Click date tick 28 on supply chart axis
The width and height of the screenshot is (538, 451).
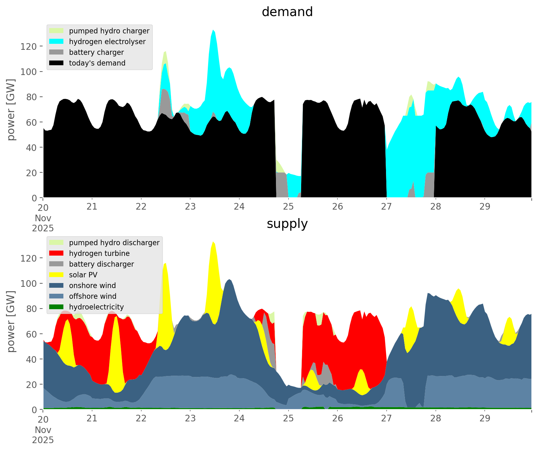(x=436, y=419)
